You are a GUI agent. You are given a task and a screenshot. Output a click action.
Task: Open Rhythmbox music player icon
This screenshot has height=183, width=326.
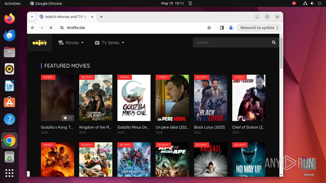pyautogui.click(x=9, y=69)
